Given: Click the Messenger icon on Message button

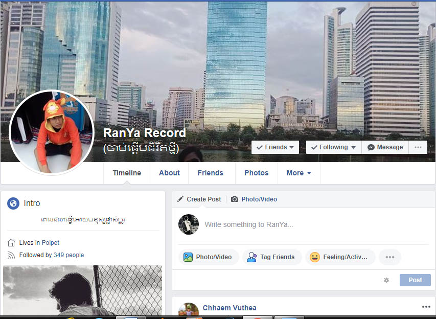Looking at the screenshot, I should pyautogui.click(x=371, y=147).
